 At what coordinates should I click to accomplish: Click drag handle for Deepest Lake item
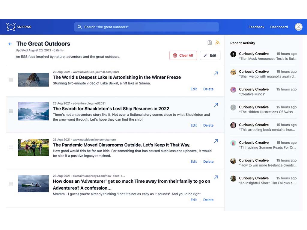click(11, 80)
